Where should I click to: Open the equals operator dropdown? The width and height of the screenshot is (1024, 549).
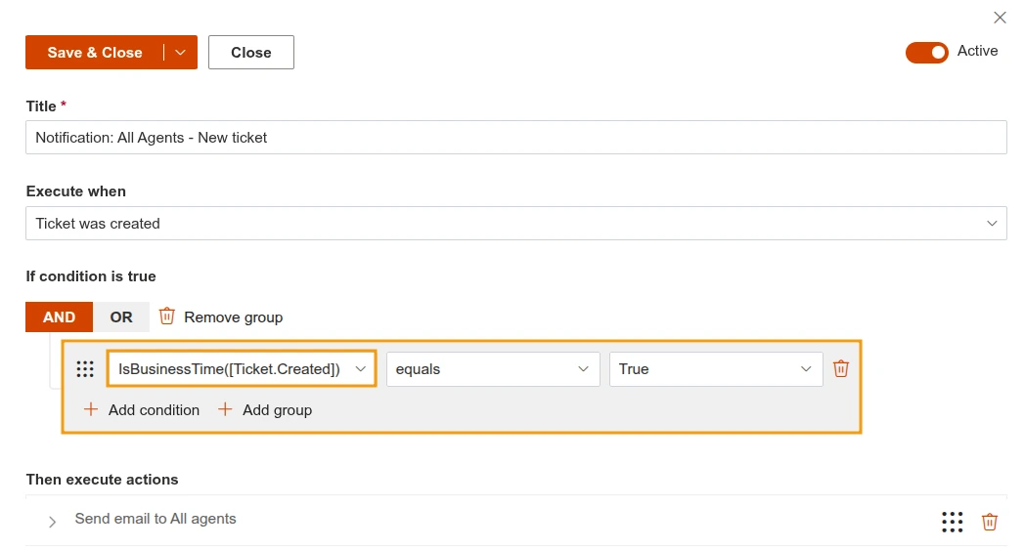click(x=493, y=369)
